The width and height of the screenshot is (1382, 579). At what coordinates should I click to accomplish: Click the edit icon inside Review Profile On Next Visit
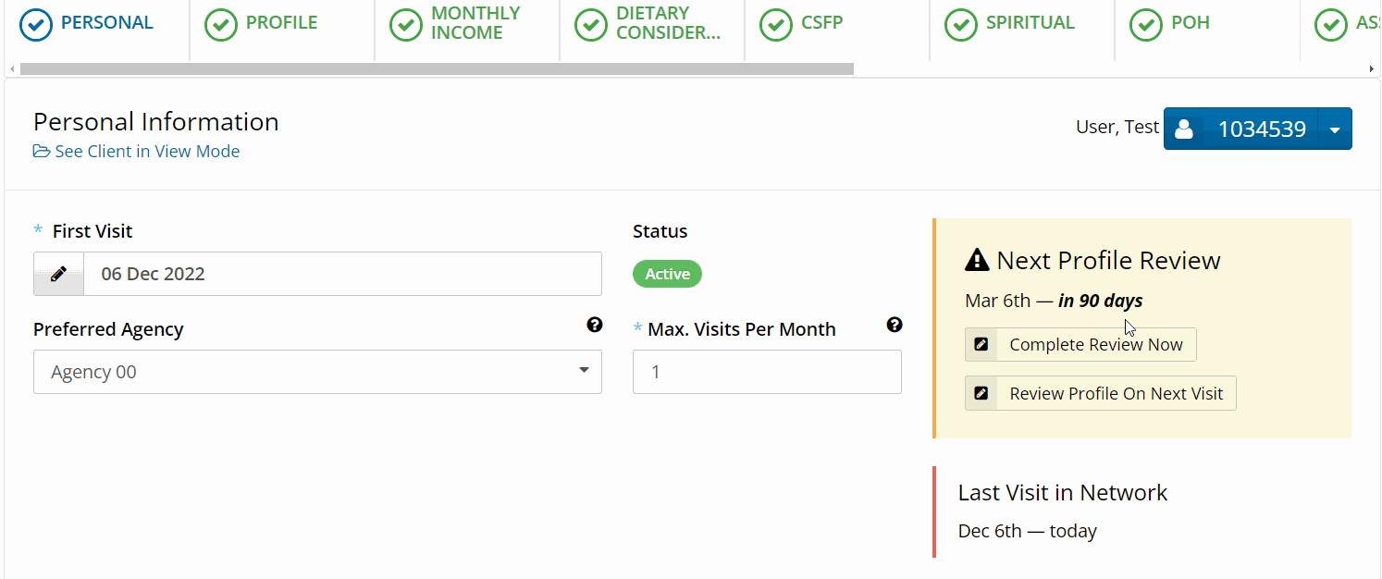click(981, 392)
